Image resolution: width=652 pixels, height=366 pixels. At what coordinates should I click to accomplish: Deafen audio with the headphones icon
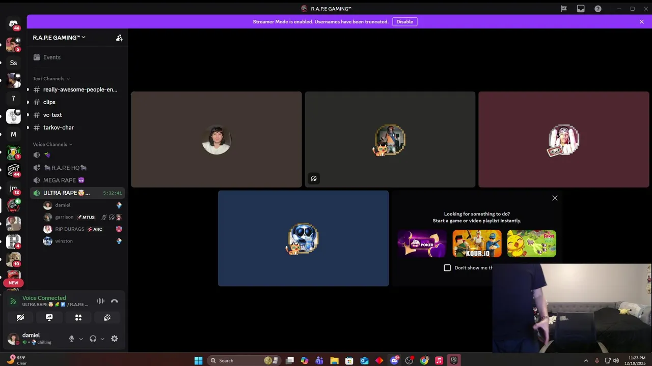coord(93,339)
